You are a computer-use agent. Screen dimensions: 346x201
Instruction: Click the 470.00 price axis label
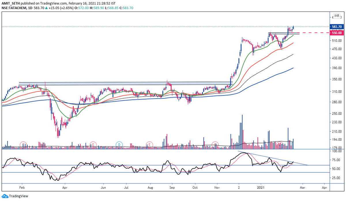tap(336, 49)
